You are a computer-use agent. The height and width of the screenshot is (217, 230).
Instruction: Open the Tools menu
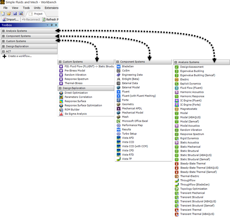(x=26, y=8)
